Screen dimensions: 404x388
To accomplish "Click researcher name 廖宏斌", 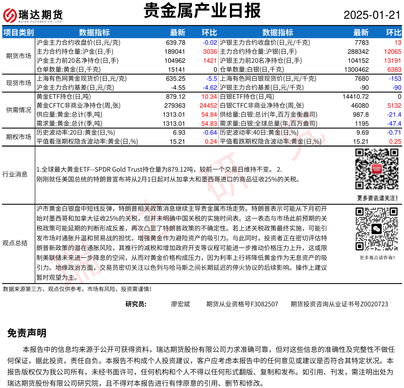I will pyautogui.click(x=180, y=304).
